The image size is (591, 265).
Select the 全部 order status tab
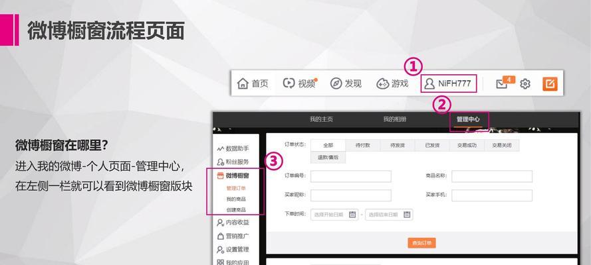point(328,145)
